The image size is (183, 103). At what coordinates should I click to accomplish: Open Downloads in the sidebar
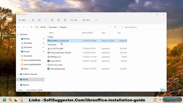28,43
